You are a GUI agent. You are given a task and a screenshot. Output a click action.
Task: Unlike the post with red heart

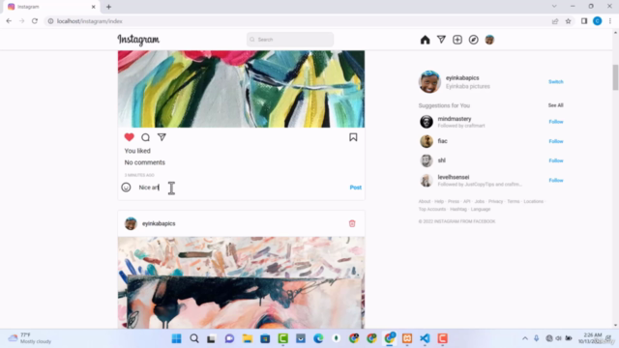pyautogui.click(x=129, y=137)
